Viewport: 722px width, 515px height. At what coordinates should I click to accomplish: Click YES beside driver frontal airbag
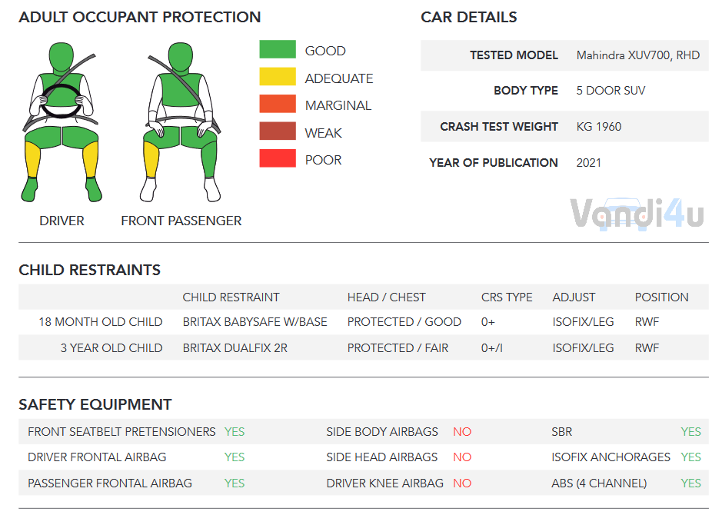[235, 457]
